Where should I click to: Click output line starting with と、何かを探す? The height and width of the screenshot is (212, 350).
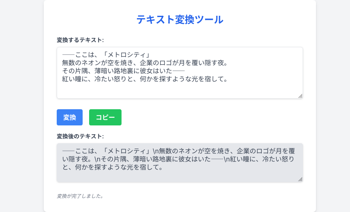click(113, 167)
